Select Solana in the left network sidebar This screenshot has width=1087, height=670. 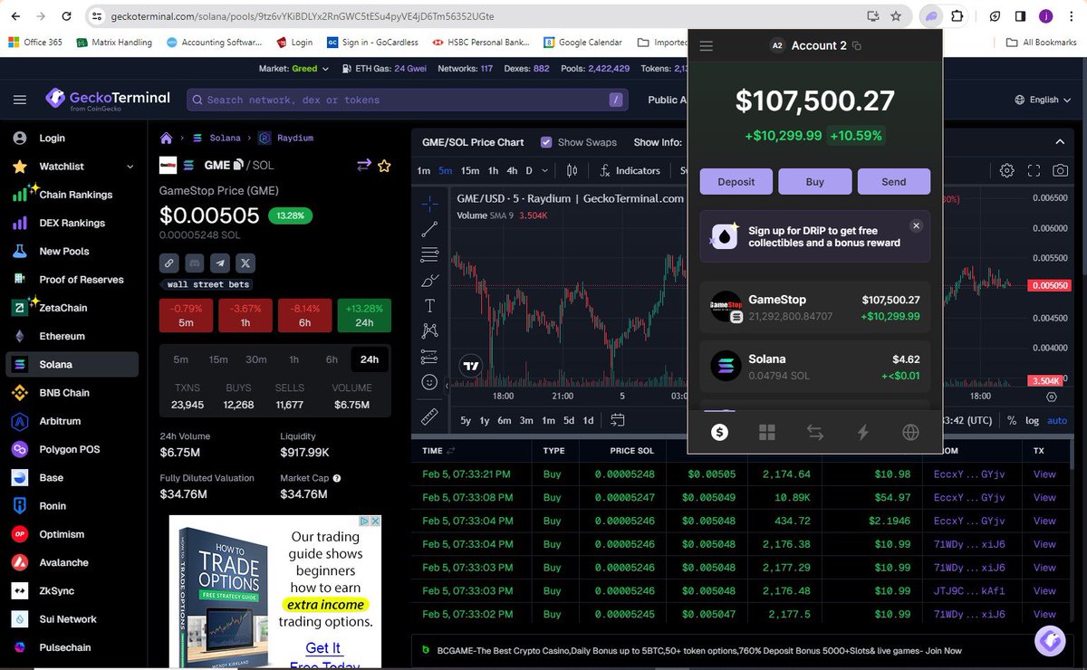tap(54, 364)
